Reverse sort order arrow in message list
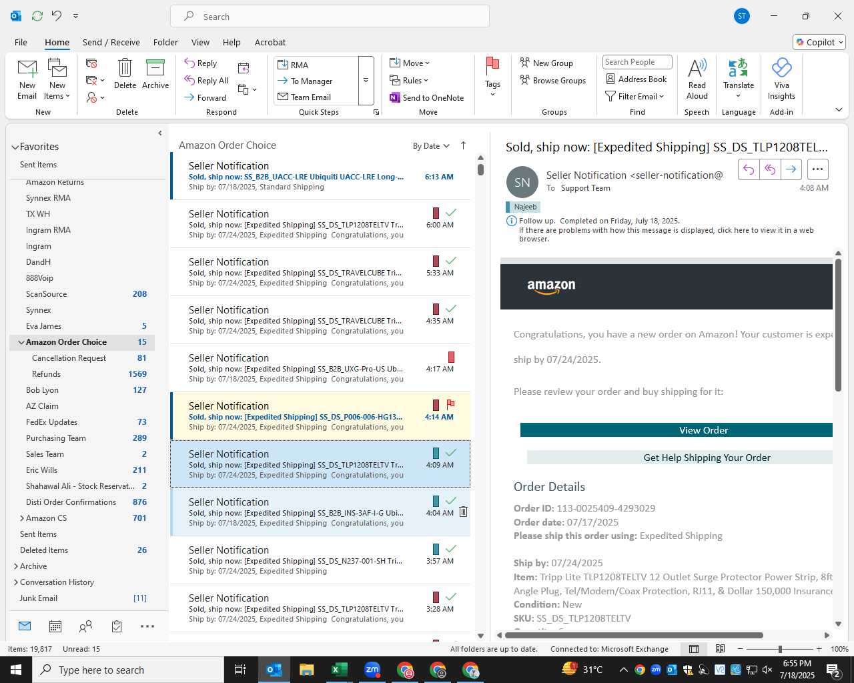Image resolution: width=854 pixels, height=683 pixels. pyautogui.click(x=463, y=145)
